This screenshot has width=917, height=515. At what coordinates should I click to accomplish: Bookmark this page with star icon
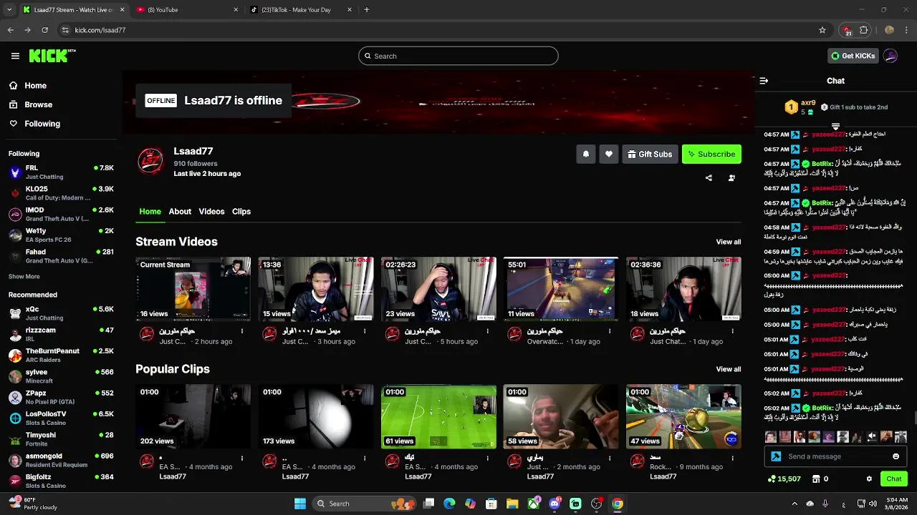[822, 30]
